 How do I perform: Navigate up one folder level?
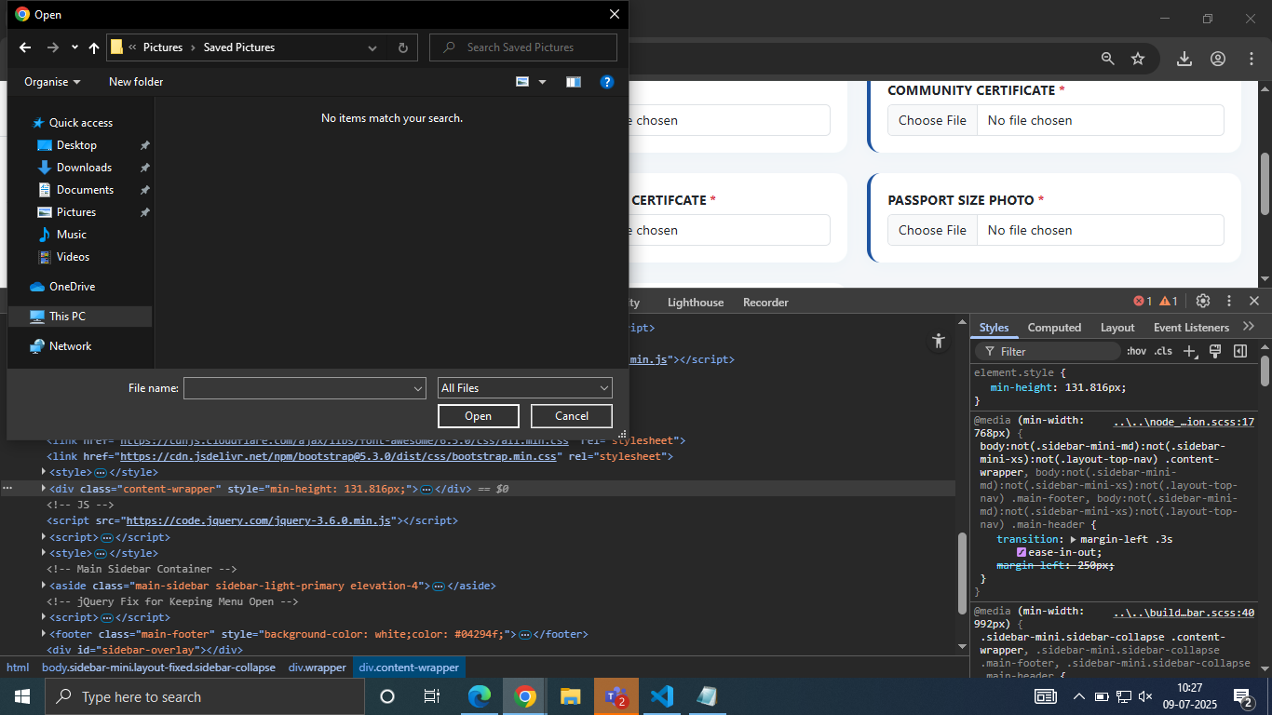(x=94, y=47)
